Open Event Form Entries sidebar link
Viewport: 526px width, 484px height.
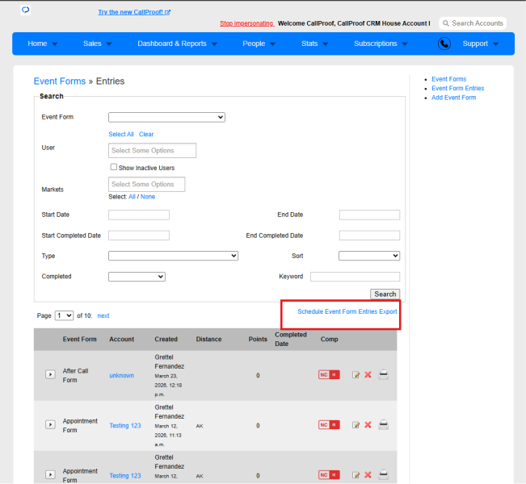[x=458, y=89]
